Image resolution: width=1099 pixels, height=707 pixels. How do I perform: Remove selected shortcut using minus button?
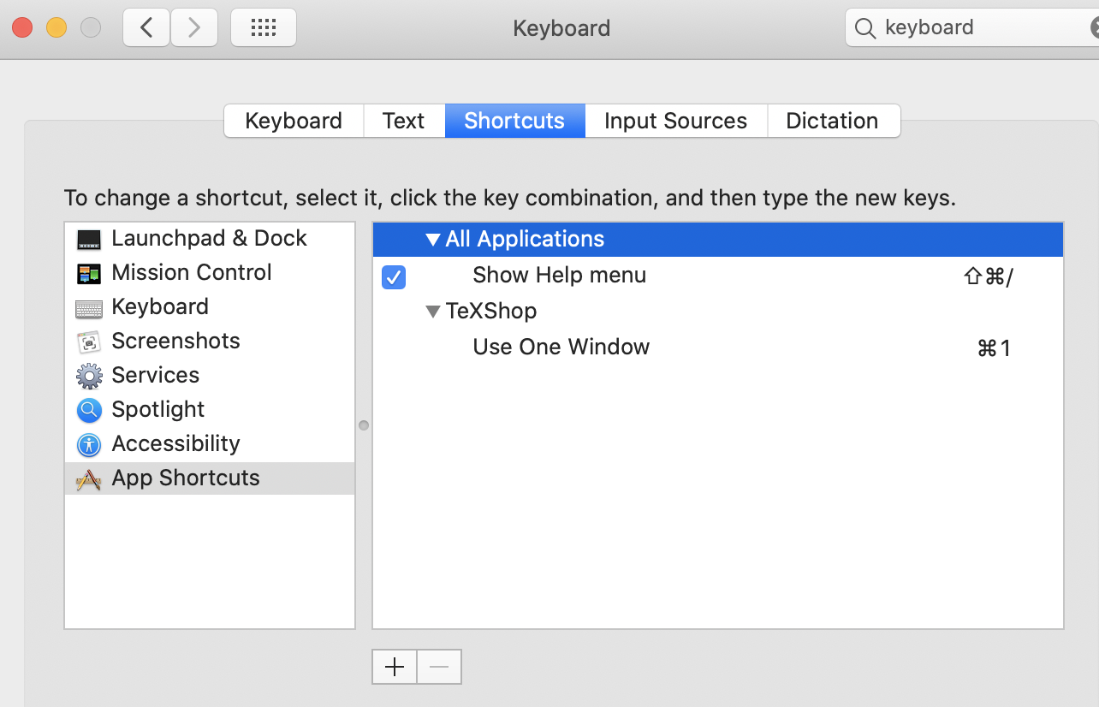(x=438, y=666)
